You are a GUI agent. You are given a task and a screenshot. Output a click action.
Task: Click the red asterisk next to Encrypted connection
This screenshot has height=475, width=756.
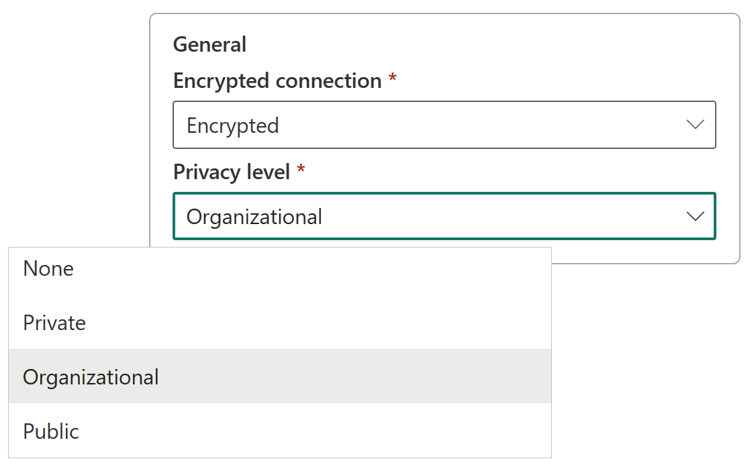pos(392,79)
